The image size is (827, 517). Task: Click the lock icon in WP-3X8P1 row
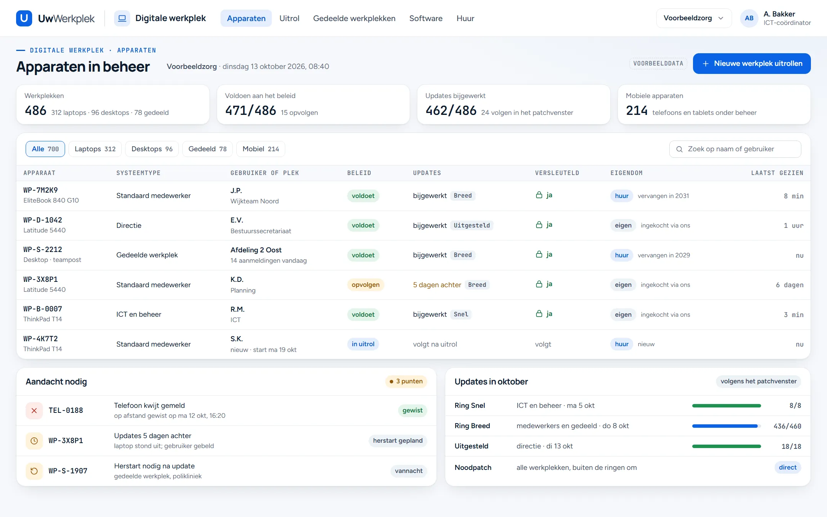point(539,284)
